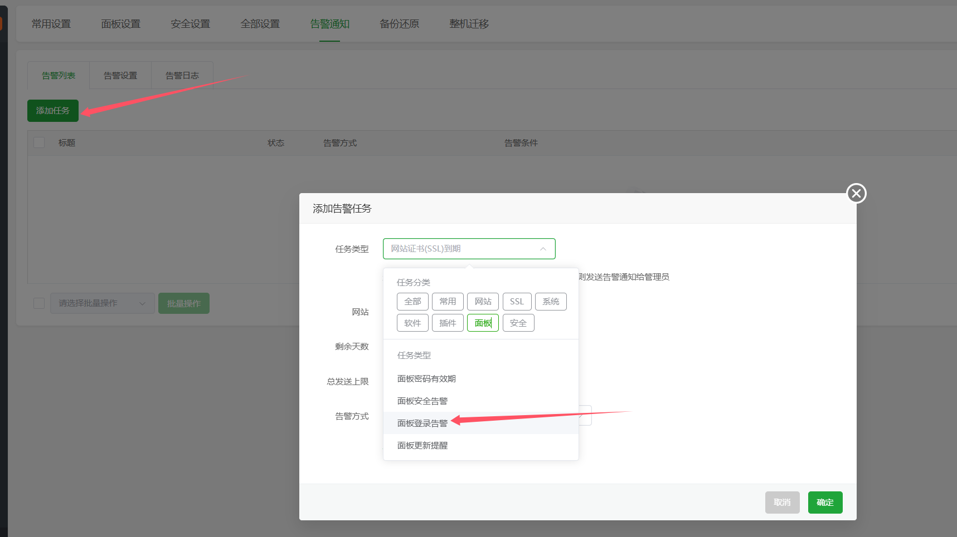Filter task category by 安全

518,323
